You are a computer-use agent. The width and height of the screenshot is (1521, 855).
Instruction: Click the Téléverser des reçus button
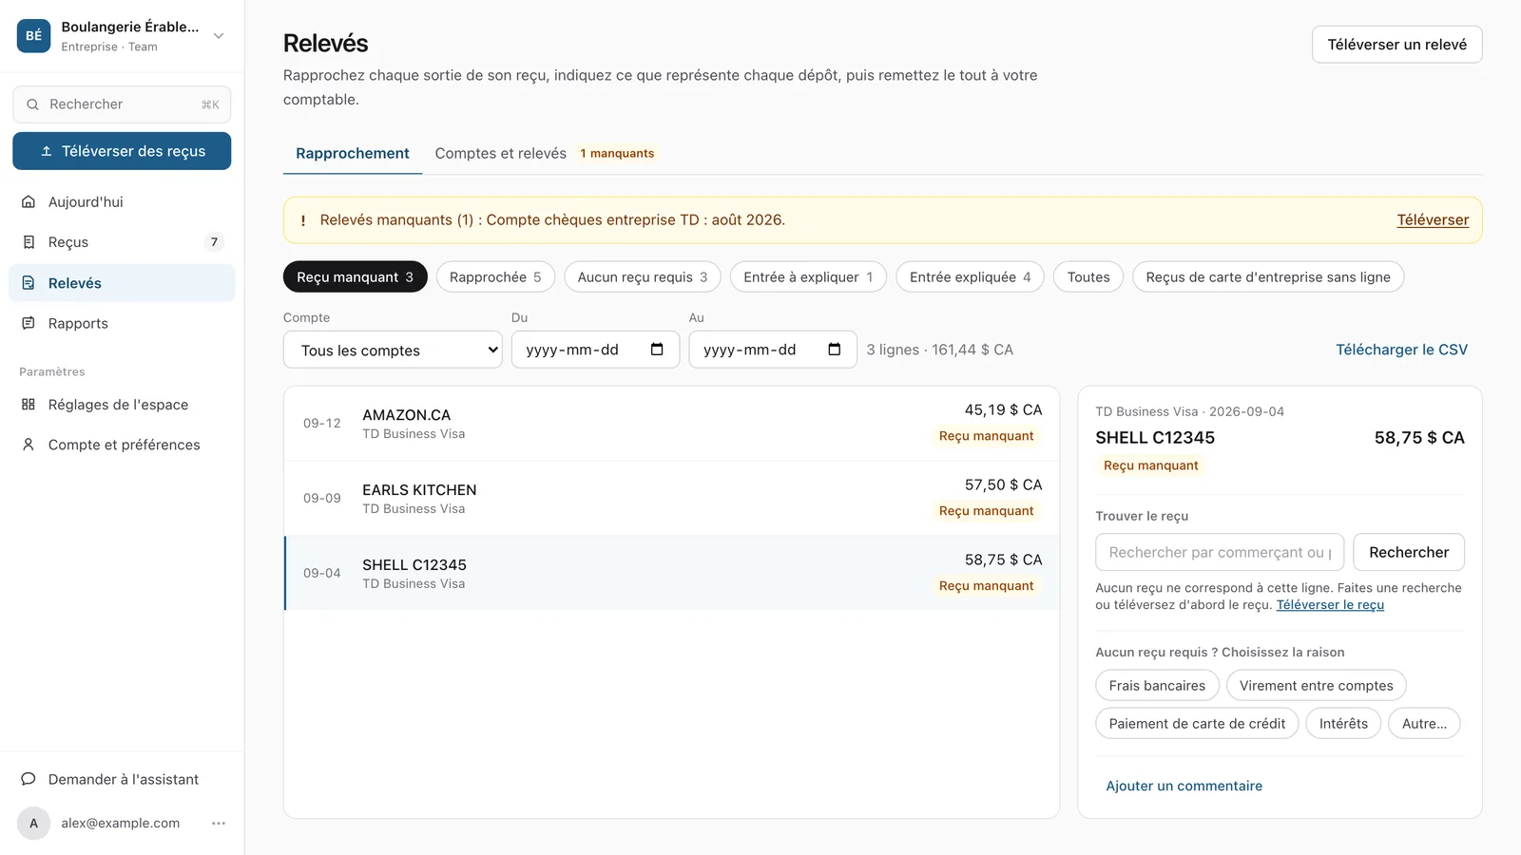point(122,151)
